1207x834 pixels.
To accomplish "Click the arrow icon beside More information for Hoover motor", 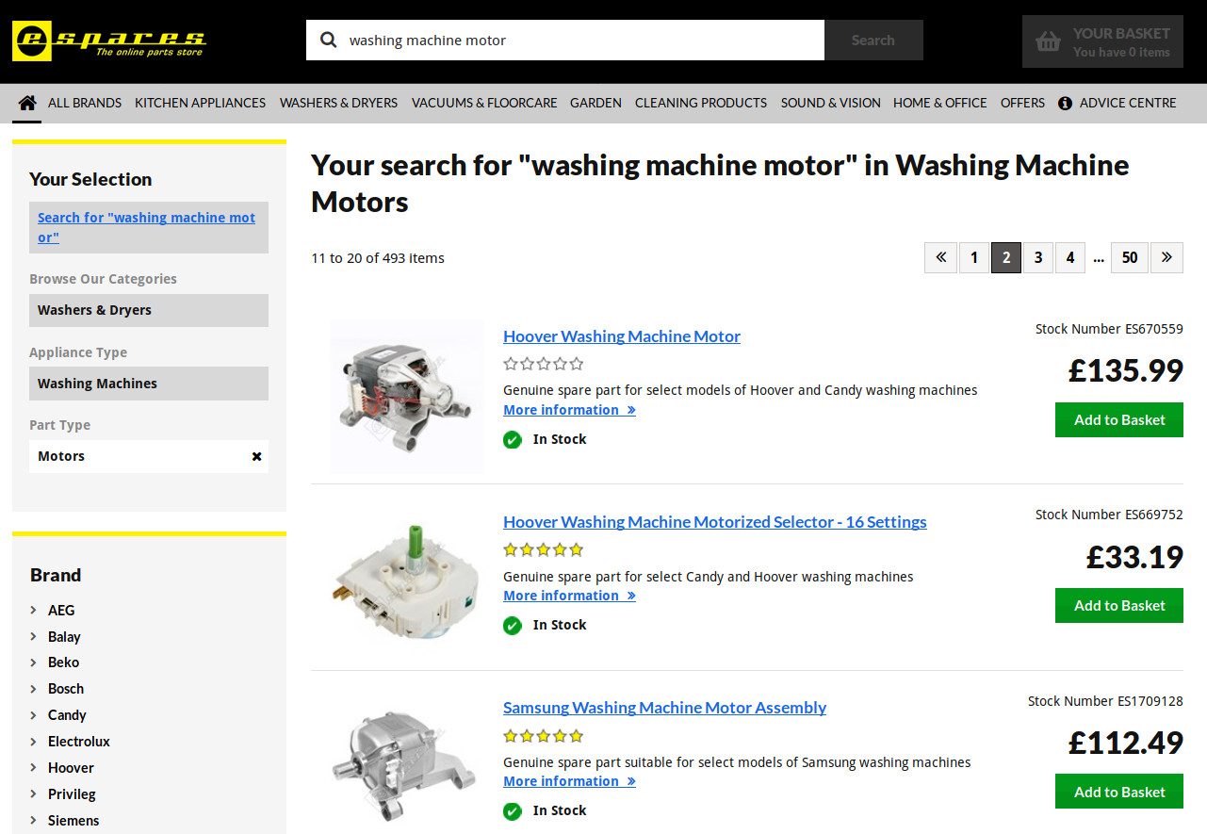I will click(x=630, y=409).
